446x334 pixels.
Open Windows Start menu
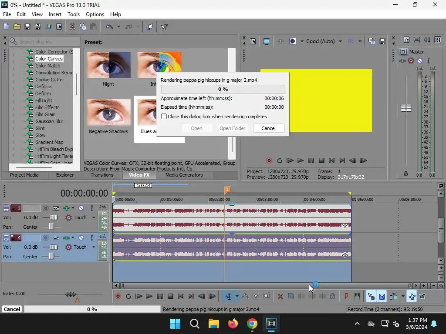click(175, 324)
